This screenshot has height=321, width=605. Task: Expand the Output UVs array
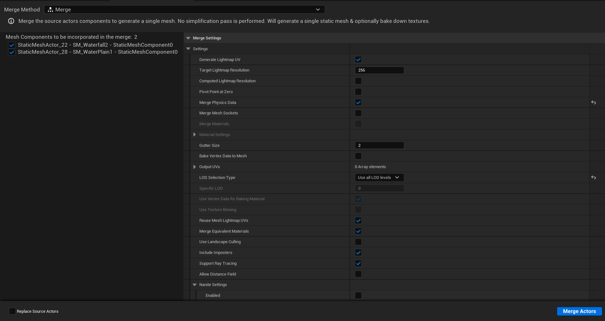(195, 167)
